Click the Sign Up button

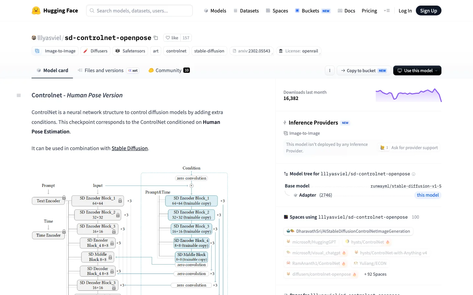[429, 10]
